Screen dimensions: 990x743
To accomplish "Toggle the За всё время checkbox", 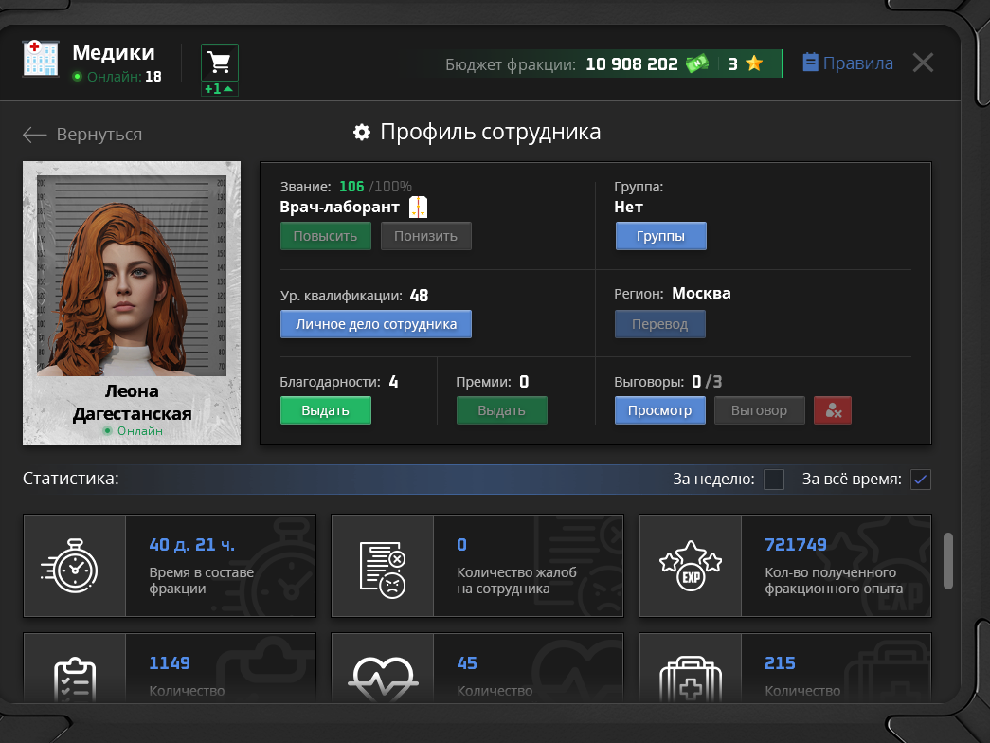I will [921, 480].
